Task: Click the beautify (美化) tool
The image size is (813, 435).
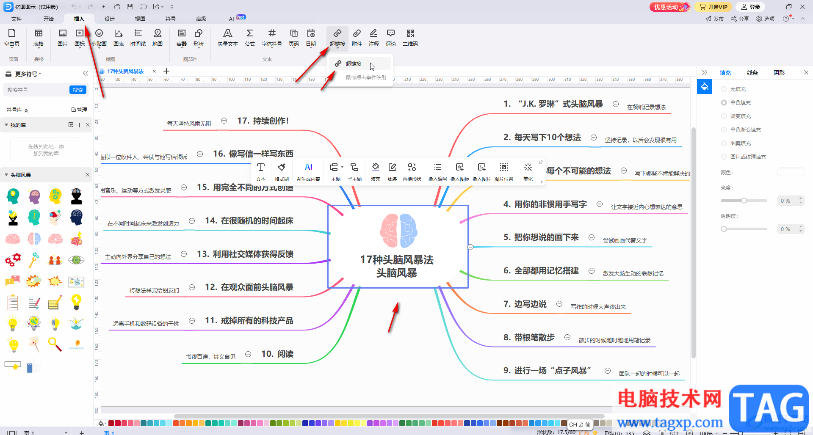Action: point(528,172)
